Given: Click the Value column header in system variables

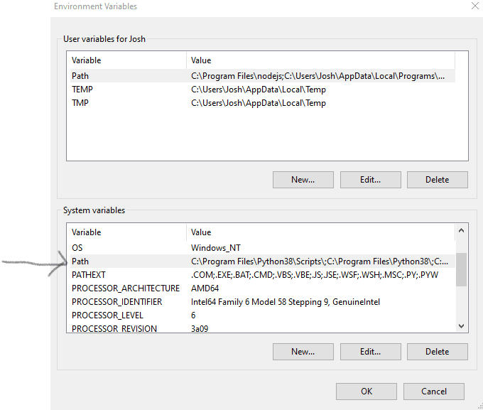Looking at the screenshot, I should 320,232.
